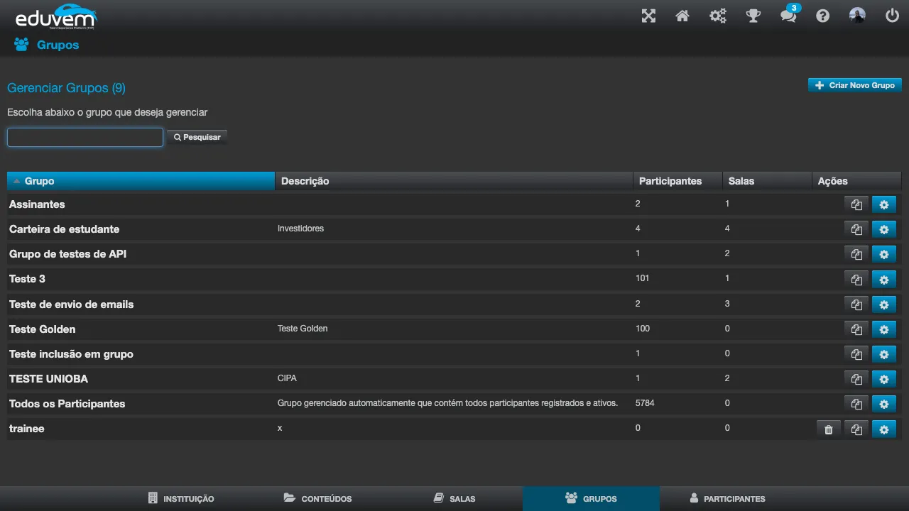Click the fullscreen expand arrows icon
Viewport: 909px width, 511px height.
pos(648,16)
